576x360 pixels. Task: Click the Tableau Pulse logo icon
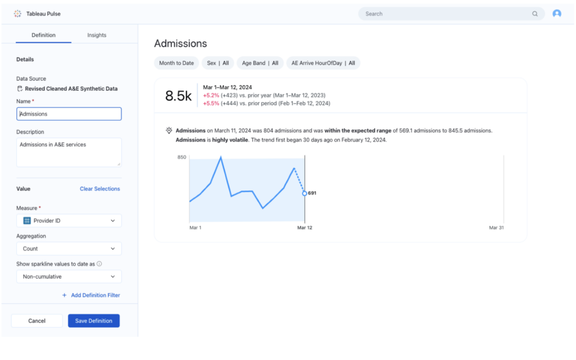(x=18, y=13)
